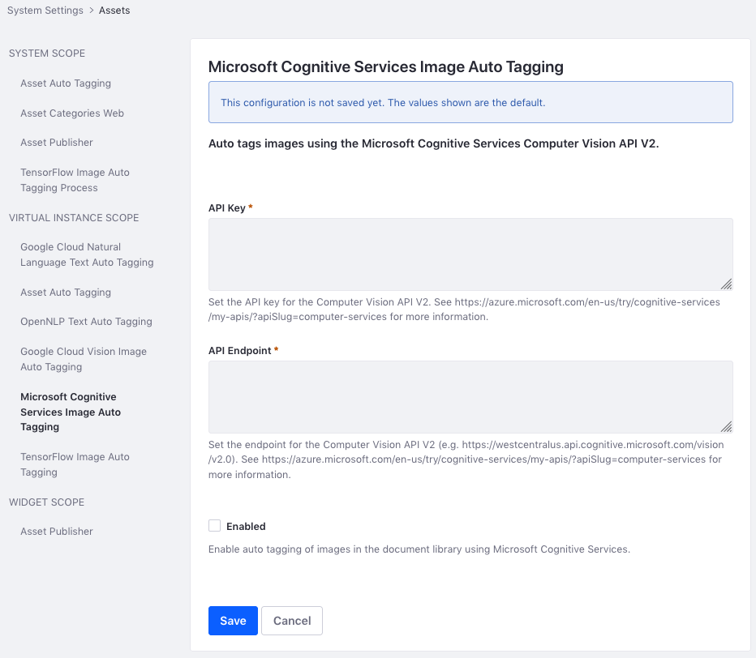This screenshot has width=756, height=658.
Task: Open OpenNLP Text Auto Tagging
Action: pos(86,321)
